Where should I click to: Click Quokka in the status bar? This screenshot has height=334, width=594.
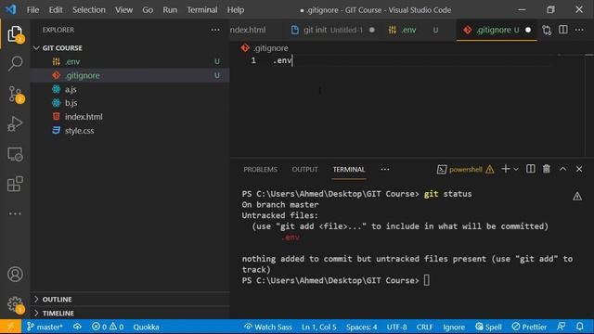(x=146, y=327)
